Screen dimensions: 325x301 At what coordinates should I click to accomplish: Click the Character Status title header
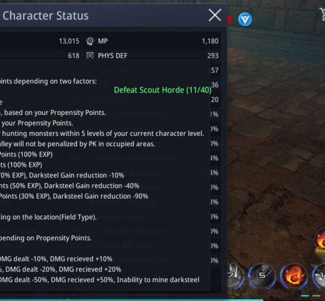point(46,16)
